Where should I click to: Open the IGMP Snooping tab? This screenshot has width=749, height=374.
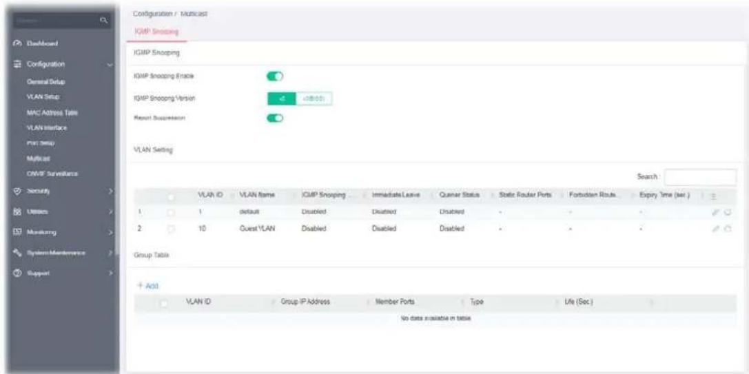click(156, 32)
